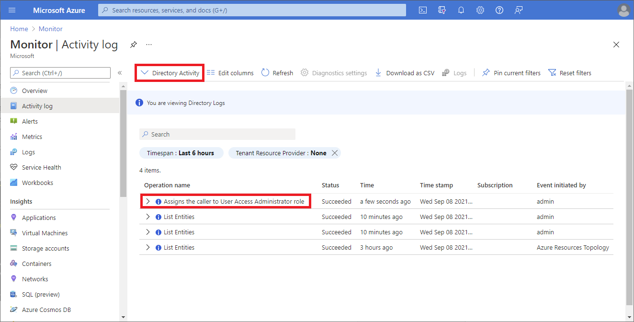Remove the Tenant Resource Provider filter
Viewport: 634px width, 322px height.
pos(335,153)
